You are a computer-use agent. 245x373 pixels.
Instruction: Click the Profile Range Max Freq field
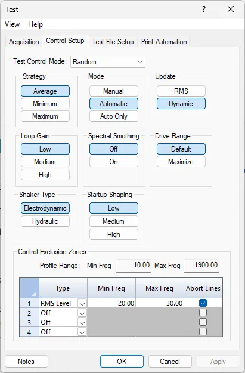(201, 265)
